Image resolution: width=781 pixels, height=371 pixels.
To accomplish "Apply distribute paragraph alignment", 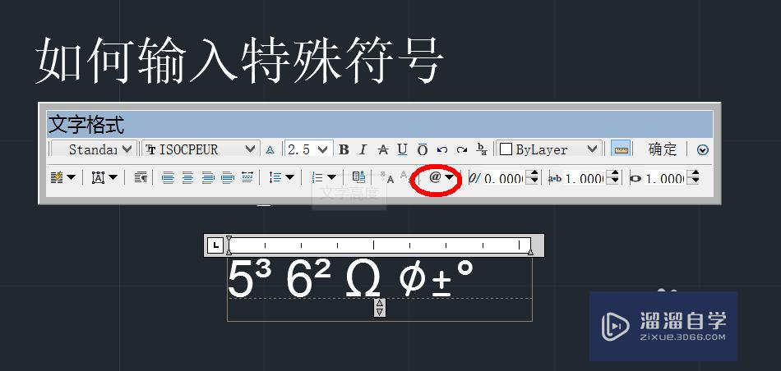I will click(x=247, y=177).
